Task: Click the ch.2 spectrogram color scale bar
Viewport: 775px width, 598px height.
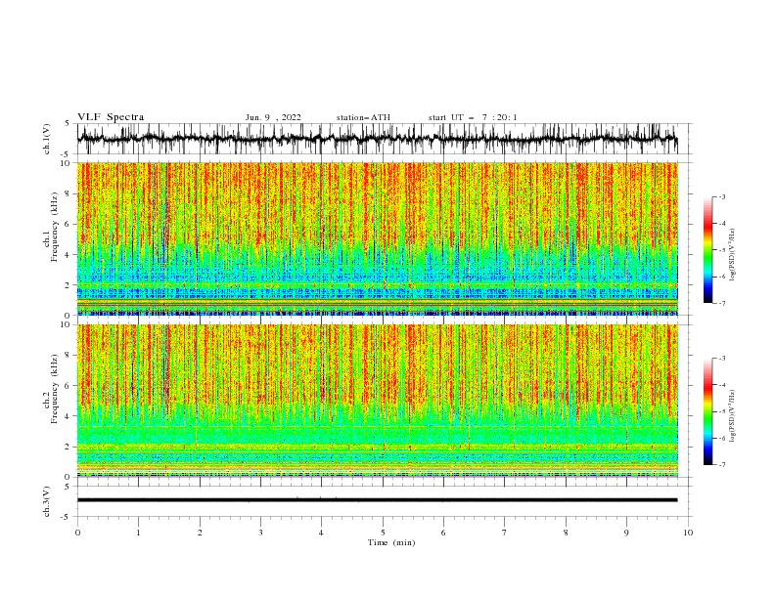Action: coord(707,411)
